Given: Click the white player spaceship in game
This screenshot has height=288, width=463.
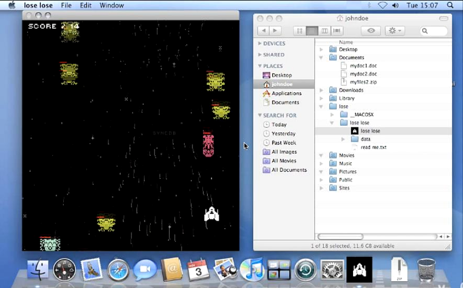Looking at the screenshot, I should click(x=212, y=215).
